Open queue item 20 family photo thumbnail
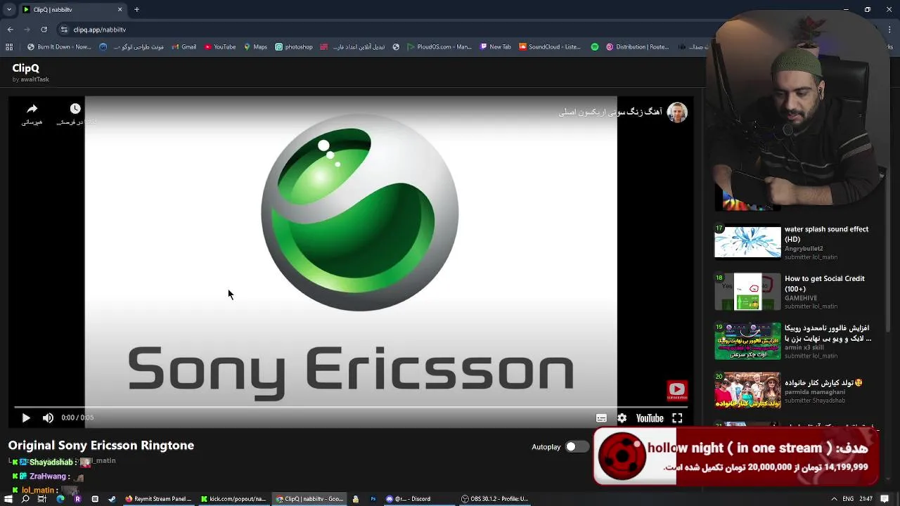This screenshot has width=900, height=506. pyautogui.click(x=747, y=390)
